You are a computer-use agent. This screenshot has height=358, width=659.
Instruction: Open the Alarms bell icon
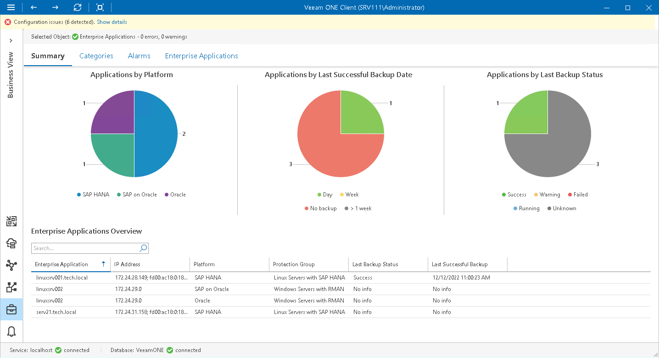tap(11, 331)
